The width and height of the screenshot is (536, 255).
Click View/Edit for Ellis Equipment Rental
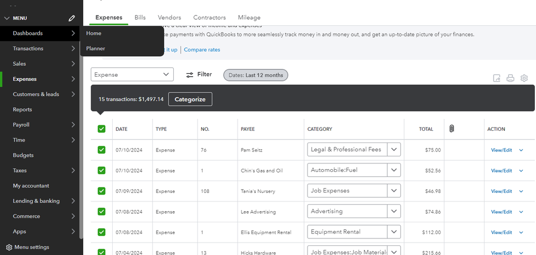click(x=502, y=232)
